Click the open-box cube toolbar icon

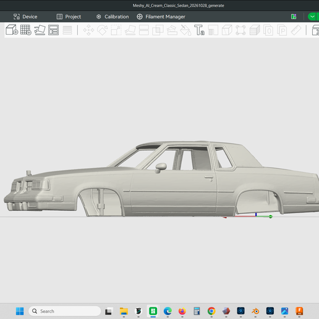tap(227, 30)
